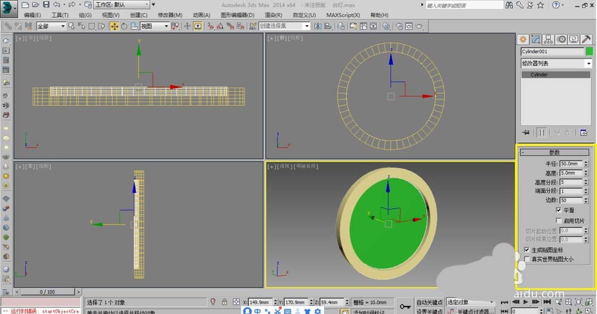597x314 pixels.
Task: Click the New Scene icon in title bar
Action: (x=25, y=5)
